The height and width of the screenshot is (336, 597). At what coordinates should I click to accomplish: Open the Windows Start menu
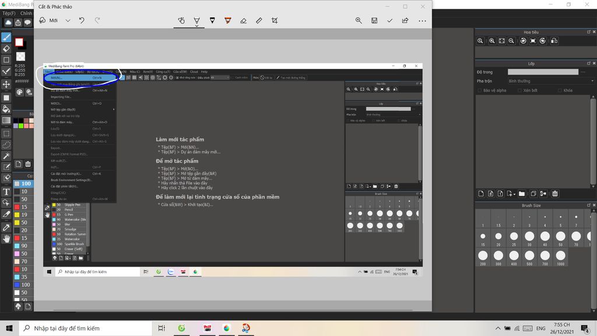click(x=9, y=328)
